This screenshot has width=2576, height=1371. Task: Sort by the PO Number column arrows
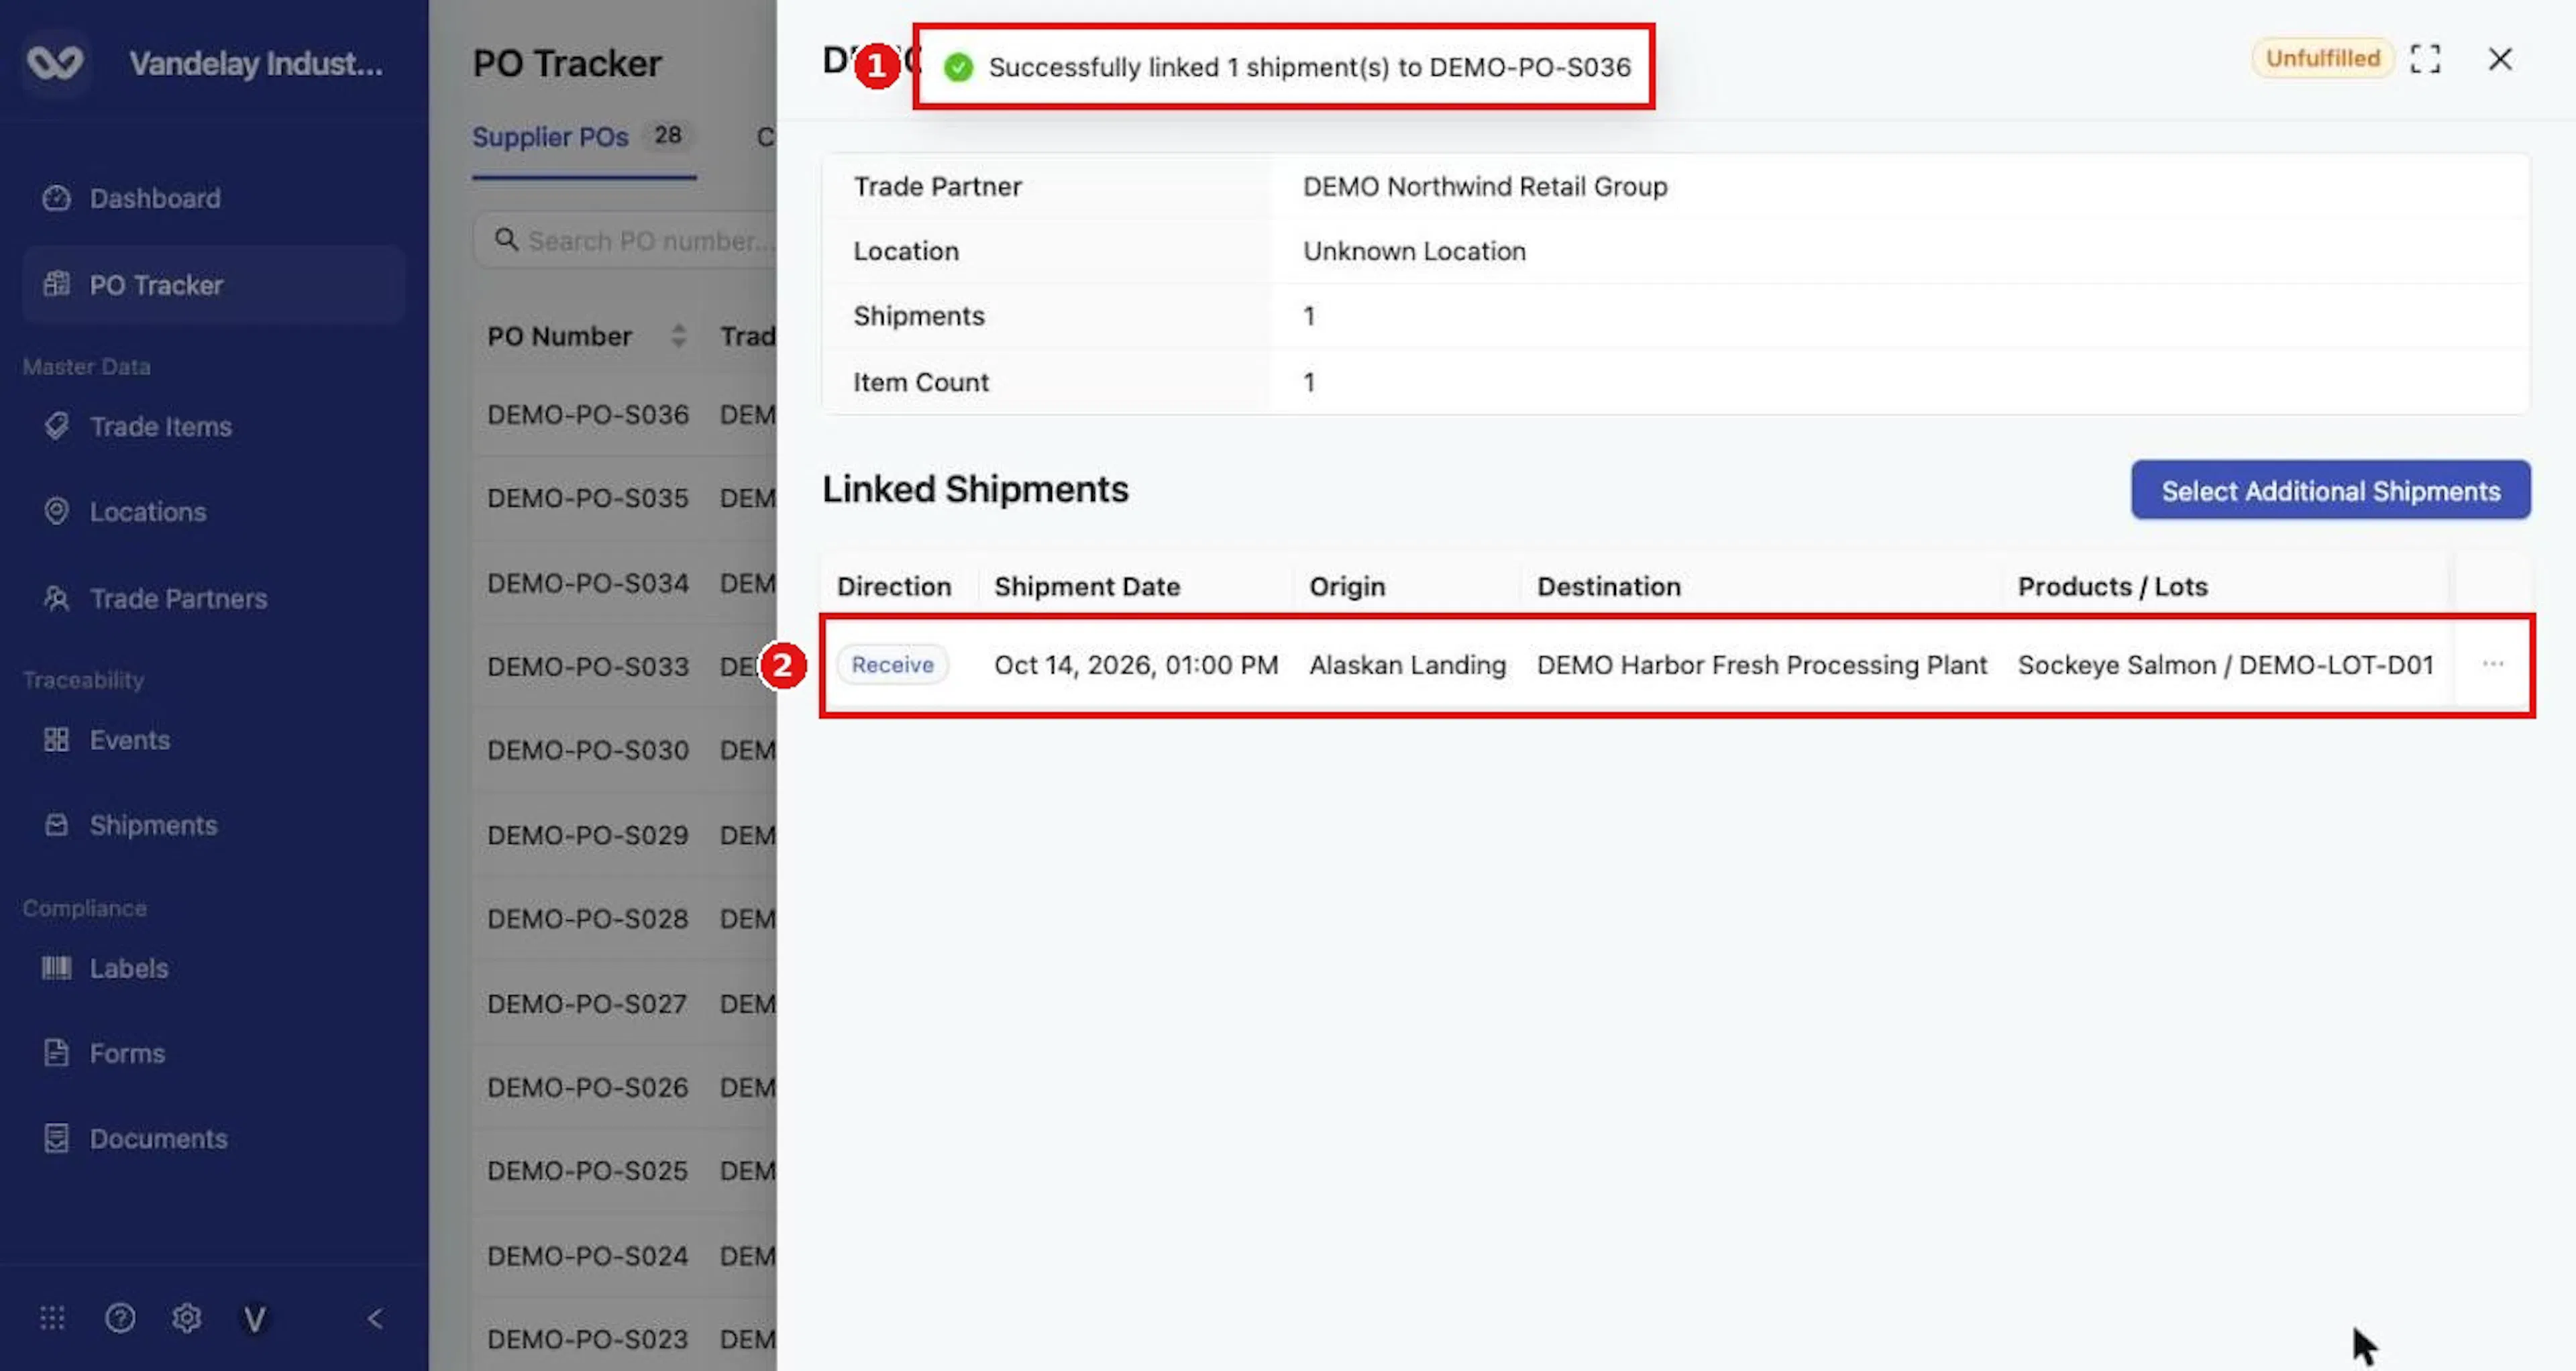679,336
